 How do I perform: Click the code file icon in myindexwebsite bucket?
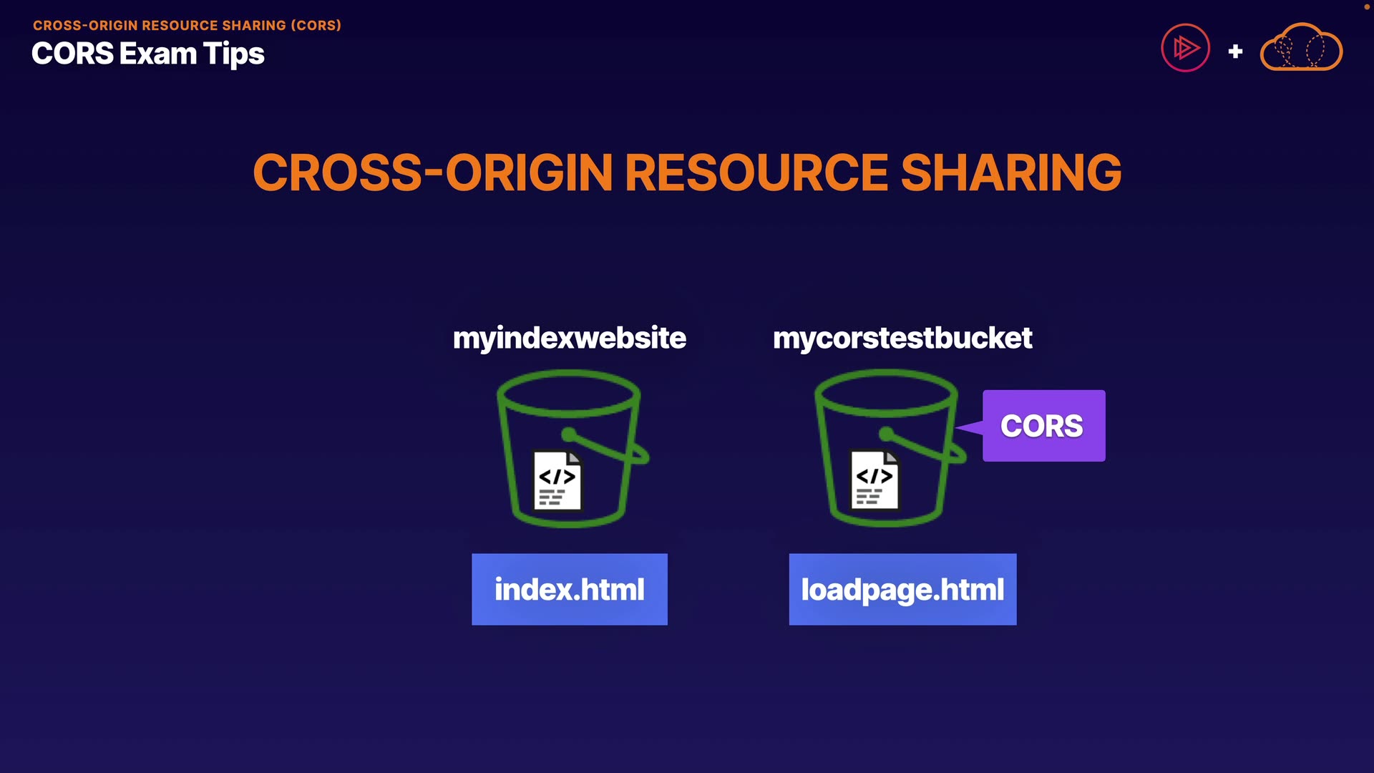click(x=557, y=481)
